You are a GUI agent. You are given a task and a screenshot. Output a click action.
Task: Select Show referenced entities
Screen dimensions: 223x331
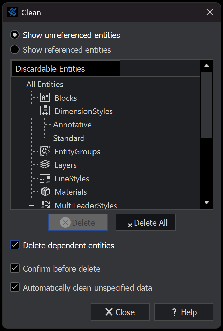click(14, 49)
